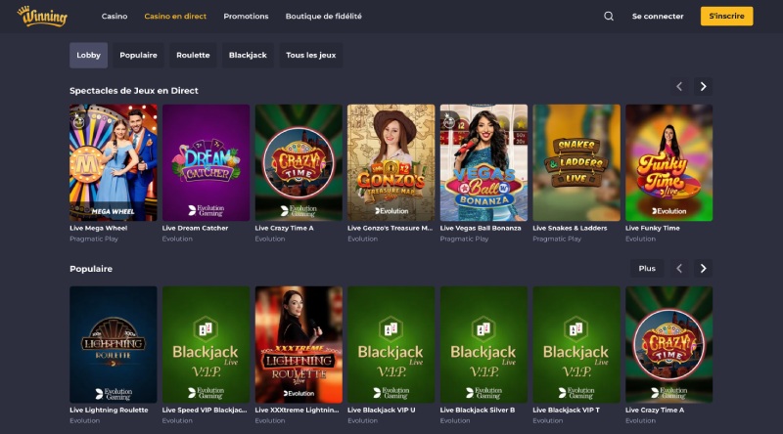The height and width of the screenshot is (434, 783).
Task: Go to Promotions page
Action: click(246, 16)
